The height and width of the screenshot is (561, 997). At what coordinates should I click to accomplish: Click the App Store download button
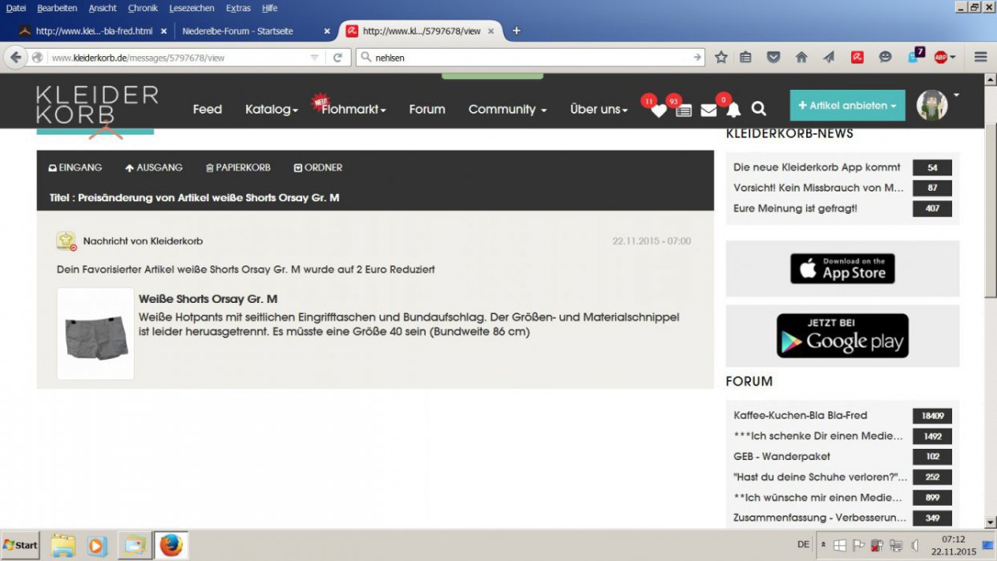click(x=842, y=268)
